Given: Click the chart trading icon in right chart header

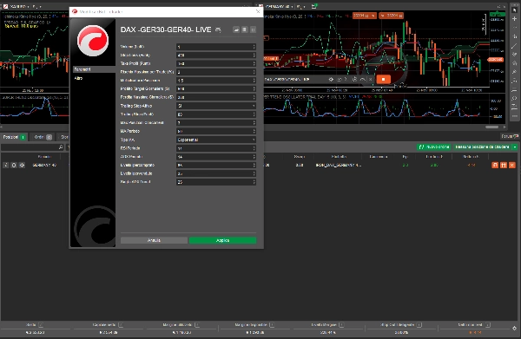Looking at the screenshot, I should (314, 6).
